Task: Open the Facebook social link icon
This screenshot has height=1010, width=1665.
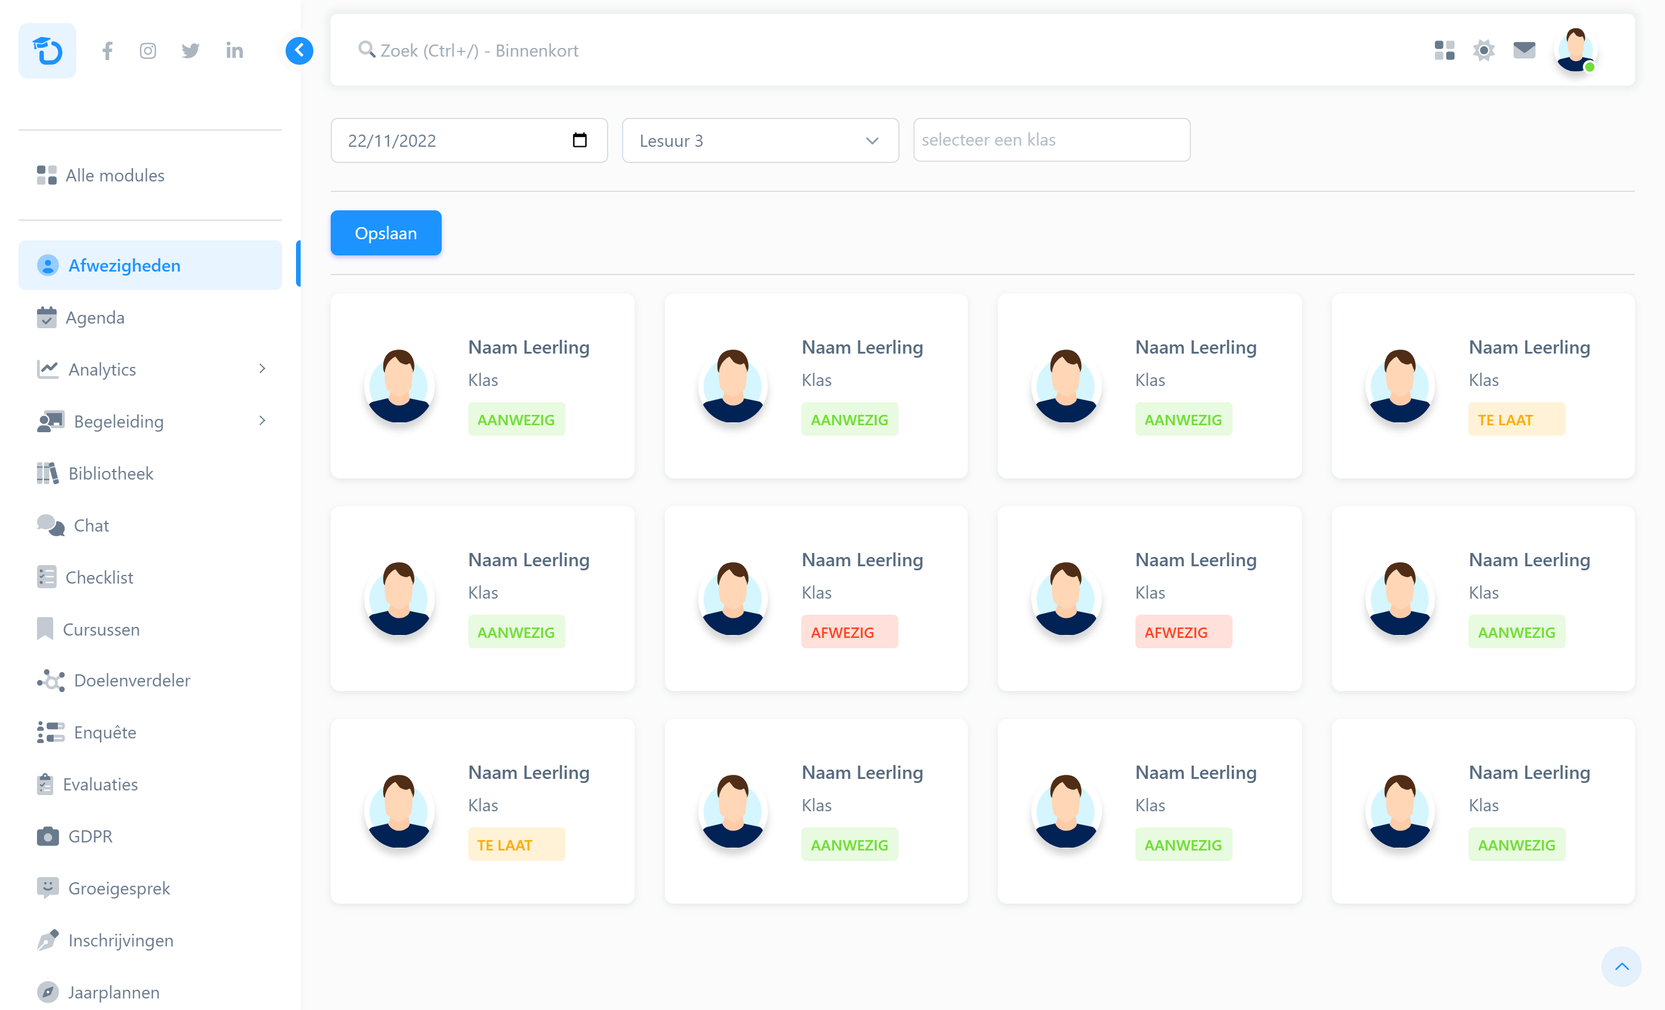Action: click(x=108, y=51)
